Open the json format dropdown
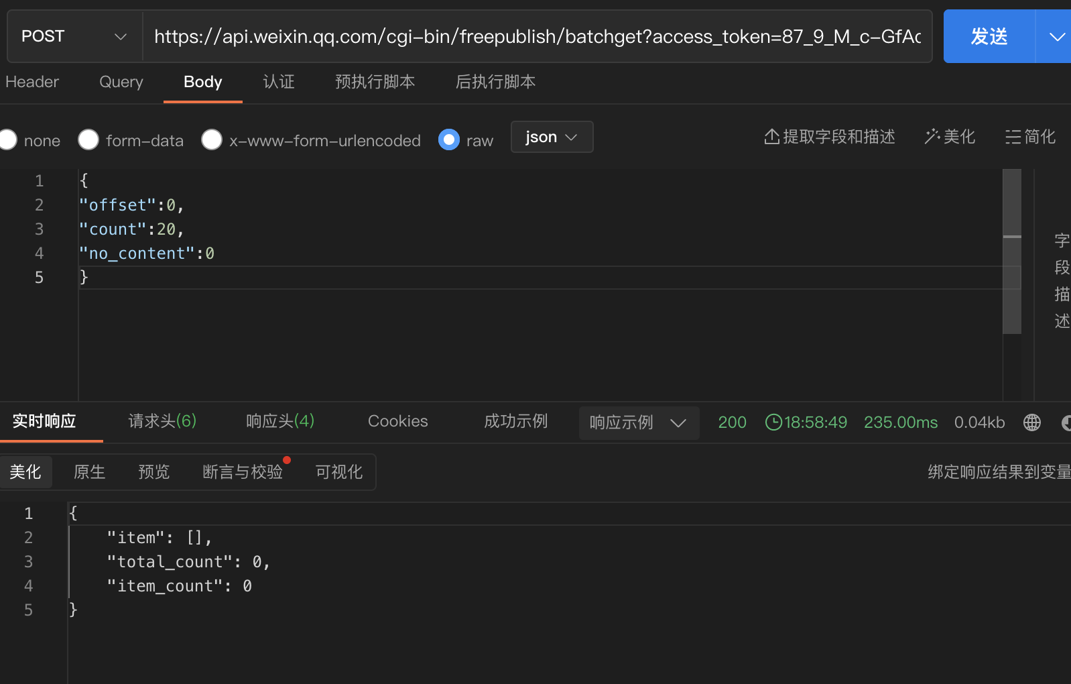Image resolution: width=1071 pixels, height=684 pixels. pyautogui.click(x=552, y=137)
